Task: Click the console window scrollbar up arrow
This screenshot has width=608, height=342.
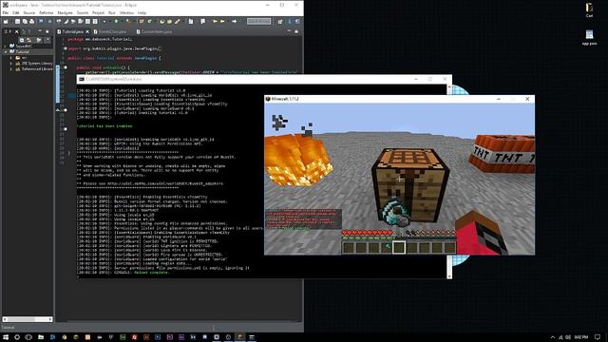Action: coord(449,87)
